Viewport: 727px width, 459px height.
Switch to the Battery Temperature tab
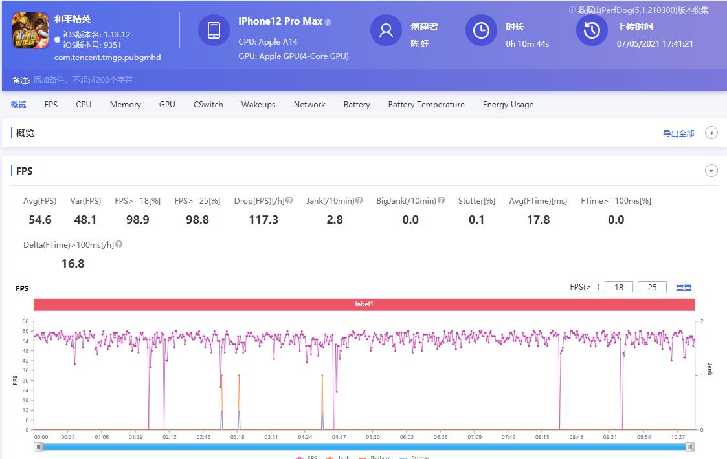426,105
